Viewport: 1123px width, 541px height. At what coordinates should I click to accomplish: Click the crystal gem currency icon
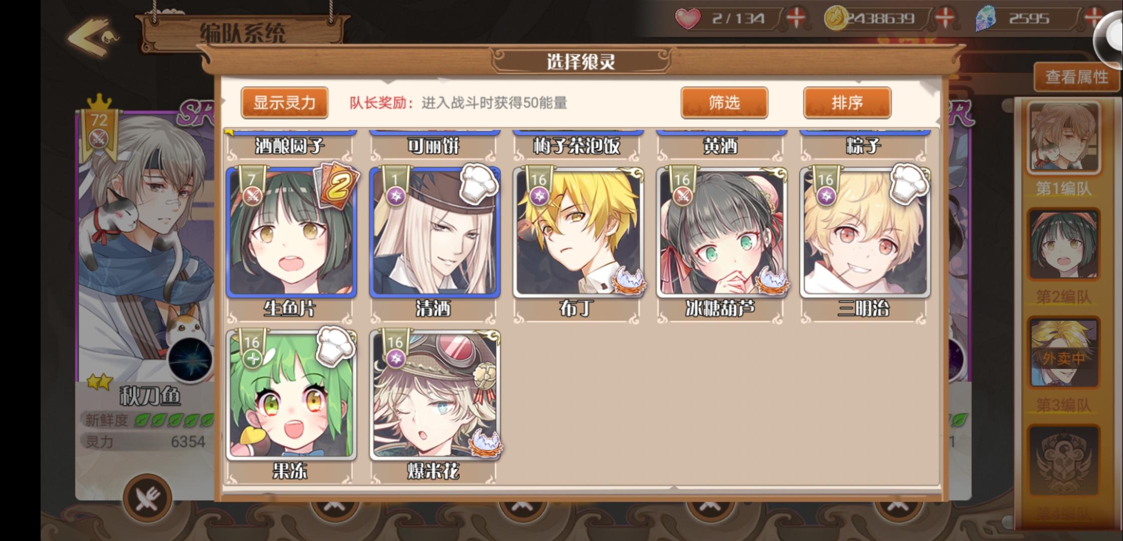pos(986,19)
